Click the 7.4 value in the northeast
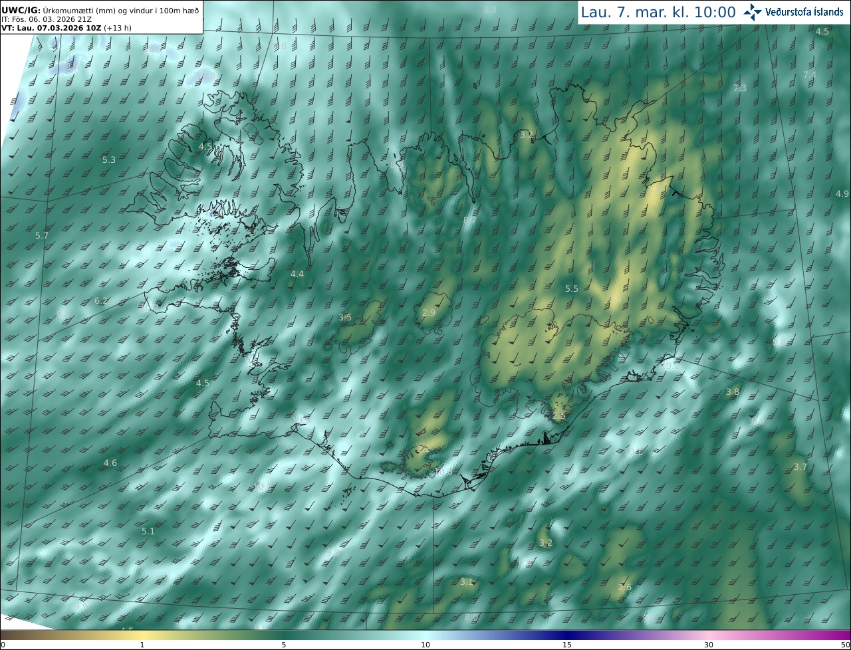 click(809, 76)
